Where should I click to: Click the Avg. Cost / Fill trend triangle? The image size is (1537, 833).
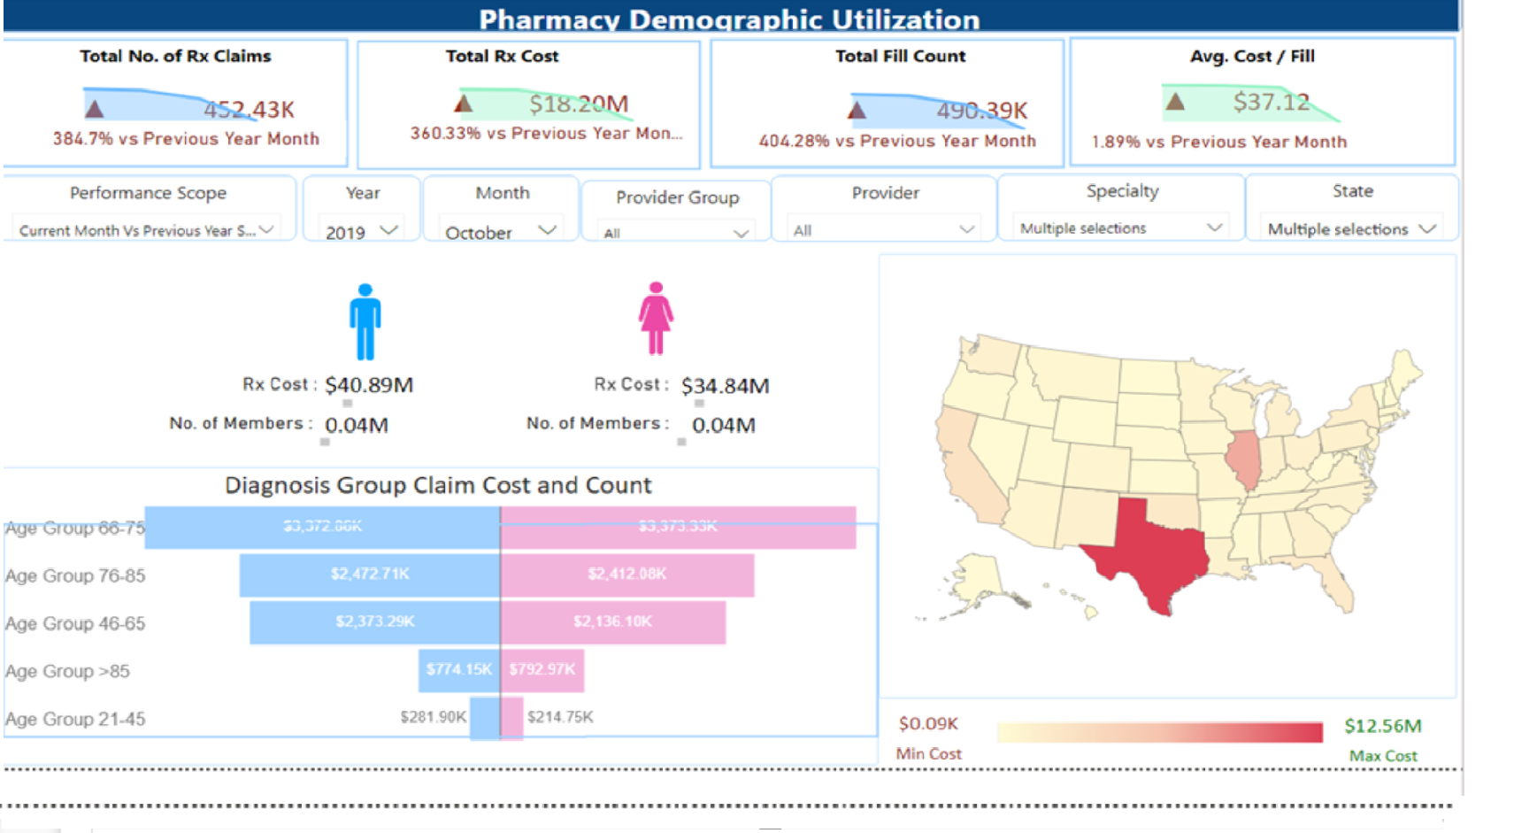(x=1174, y=101)
